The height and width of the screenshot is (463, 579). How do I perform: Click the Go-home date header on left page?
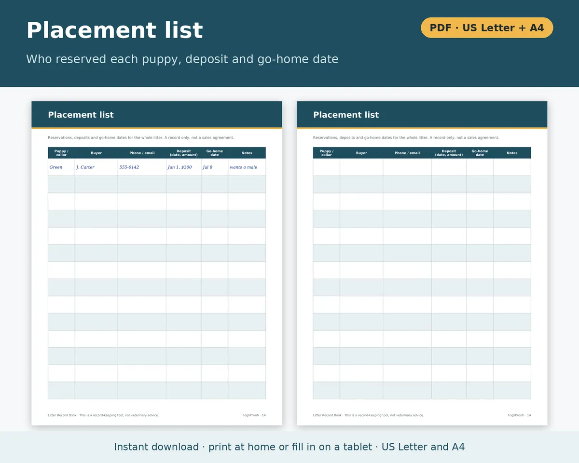click(215, 153)
